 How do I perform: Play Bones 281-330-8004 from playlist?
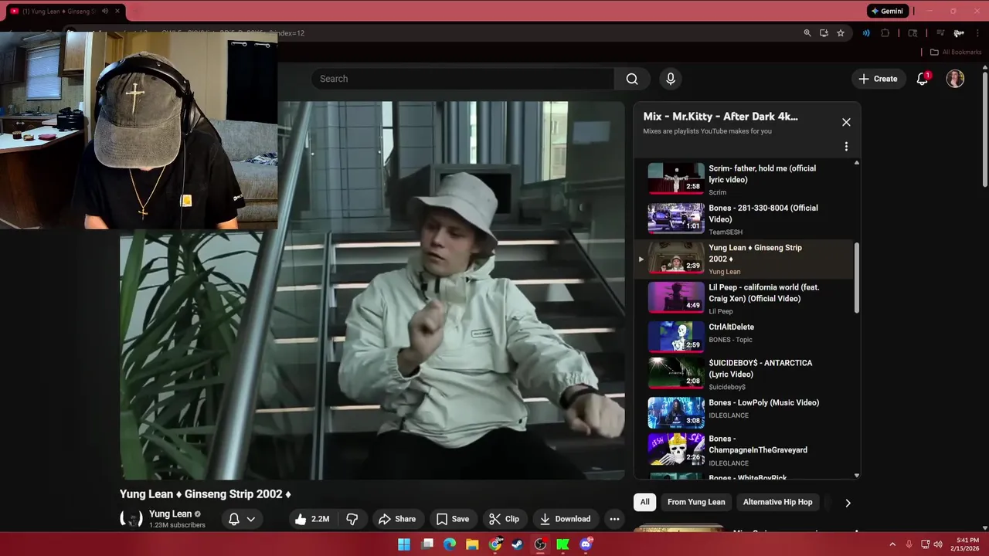[x=744, y=219]
